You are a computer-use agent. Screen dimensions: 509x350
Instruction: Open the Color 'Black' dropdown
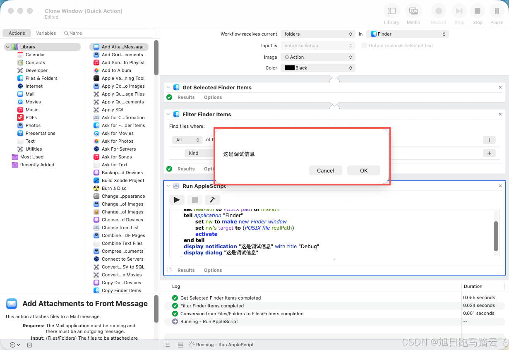click(x=318, y=68)
